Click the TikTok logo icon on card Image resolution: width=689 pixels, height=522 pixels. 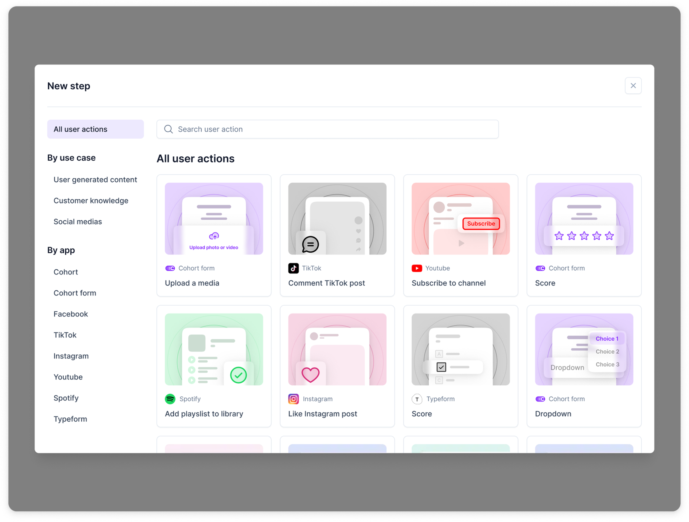click(x=293, y=268)
